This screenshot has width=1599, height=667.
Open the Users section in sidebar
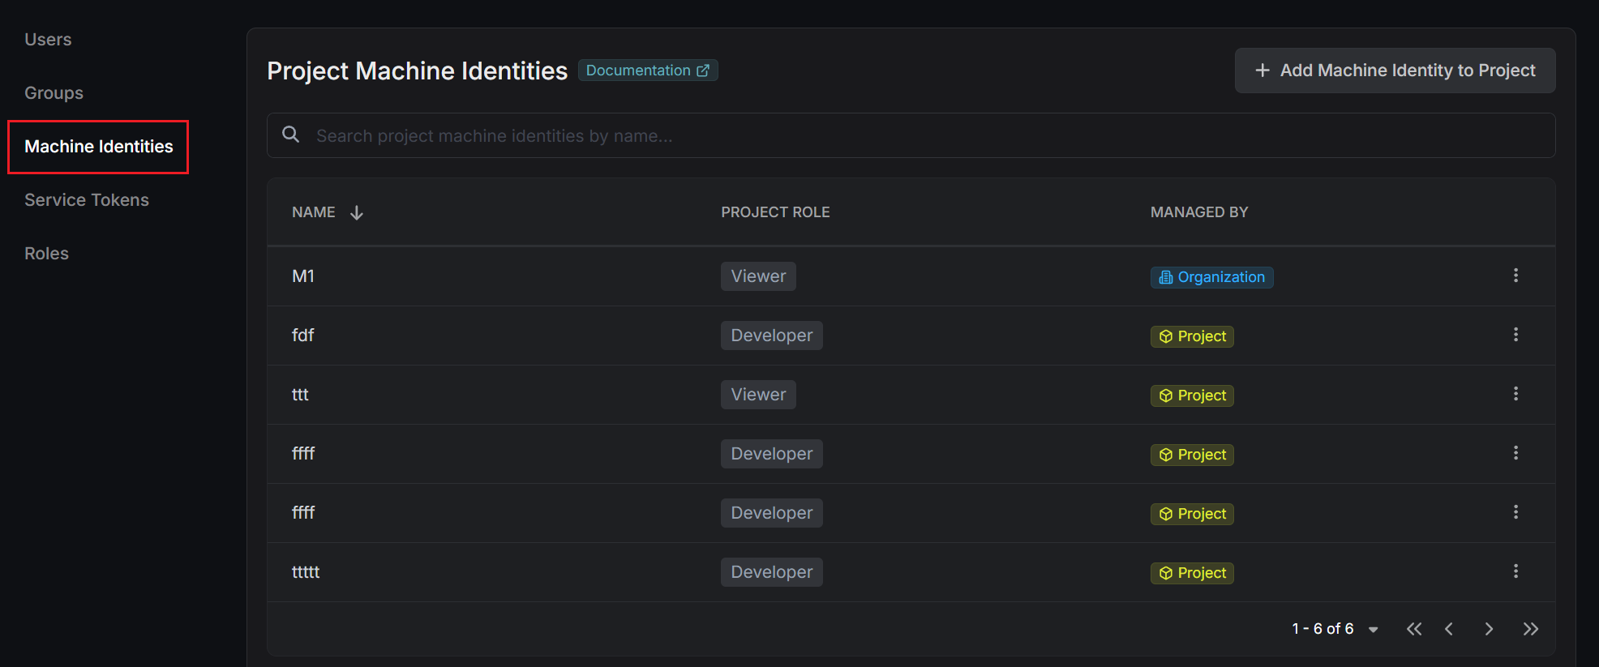pos(48,40)
